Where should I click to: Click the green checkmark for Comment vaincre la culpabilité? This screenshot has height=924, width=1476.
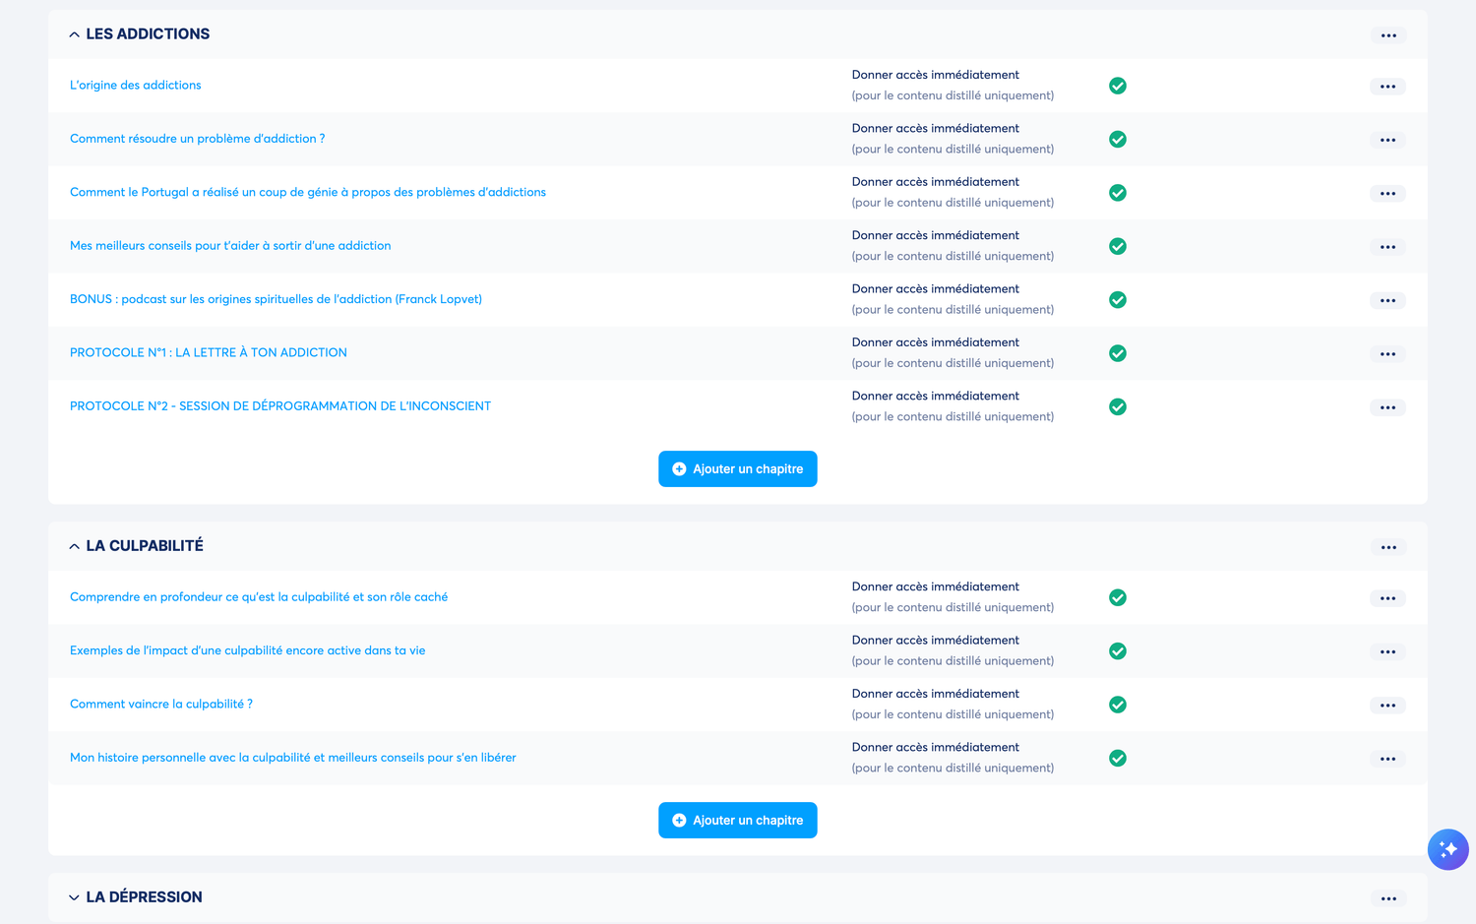[1118, 705]
